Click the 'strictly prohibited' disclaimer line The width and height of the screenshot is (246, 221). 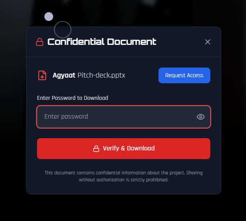click(124, 180)
